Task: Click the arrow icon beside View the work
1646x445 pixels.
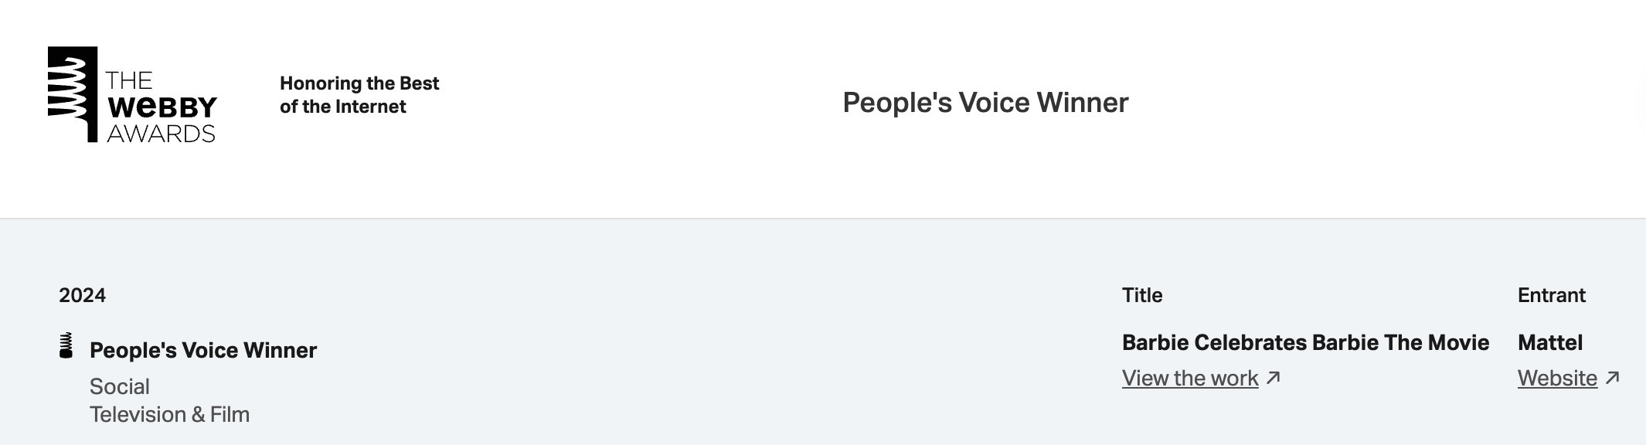Action: 1274,378
